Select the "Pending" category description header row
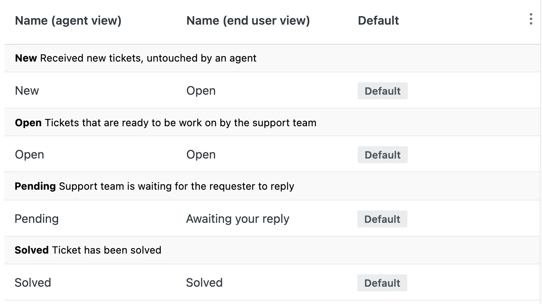This screenshot has width=542, height=304. (x=154, y=186)
